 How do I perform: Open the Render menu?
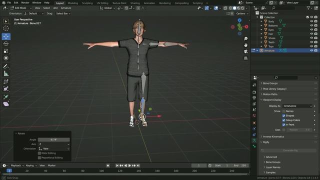click(25, 2)
